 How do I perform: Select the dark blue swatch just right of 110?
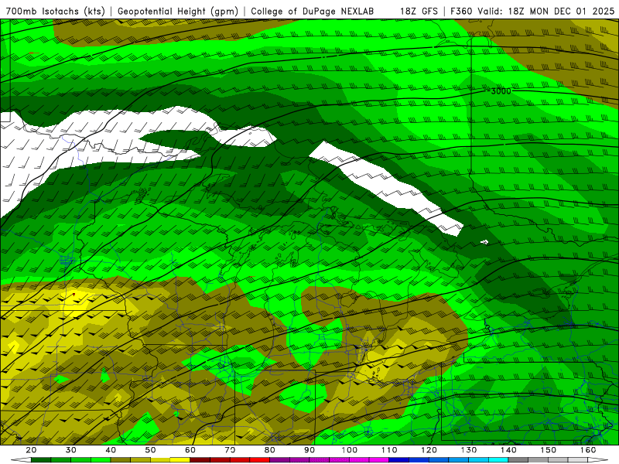pyautogui.click(x=398, y=460)
